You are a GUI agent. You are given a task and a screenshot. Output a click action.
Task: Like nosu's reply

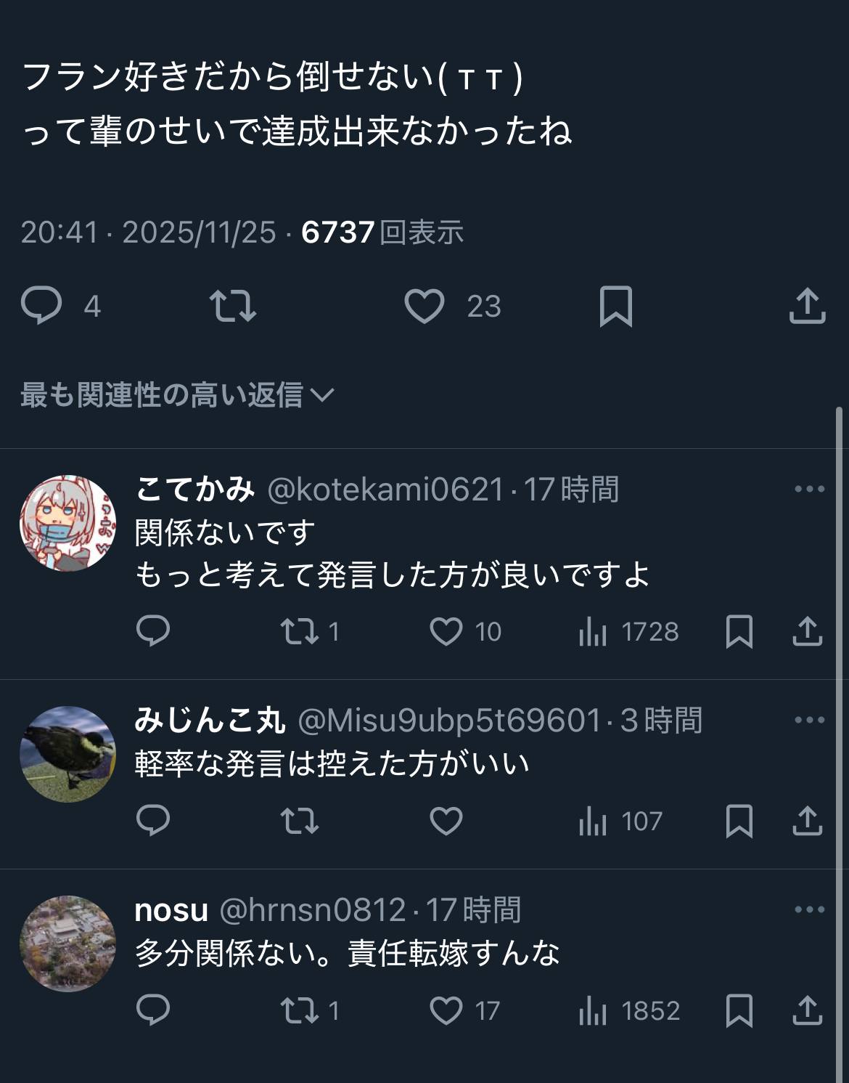pos(446,1010)
